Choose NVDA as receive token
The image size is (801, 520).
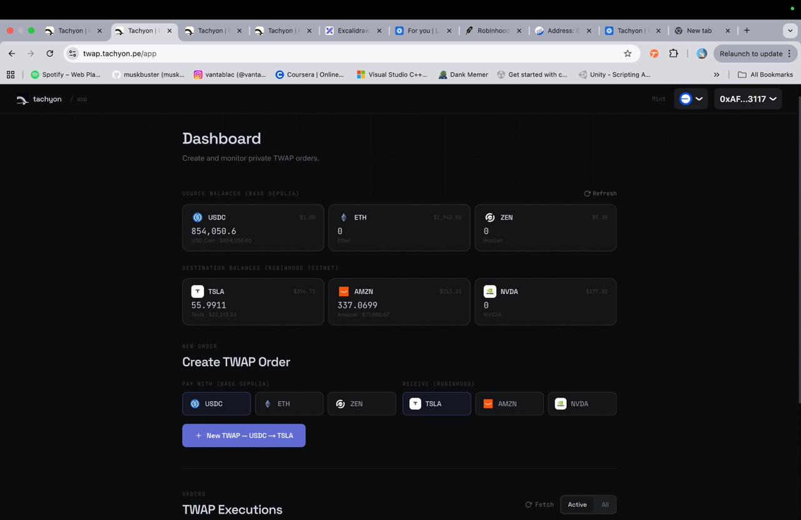pos(582,404)
